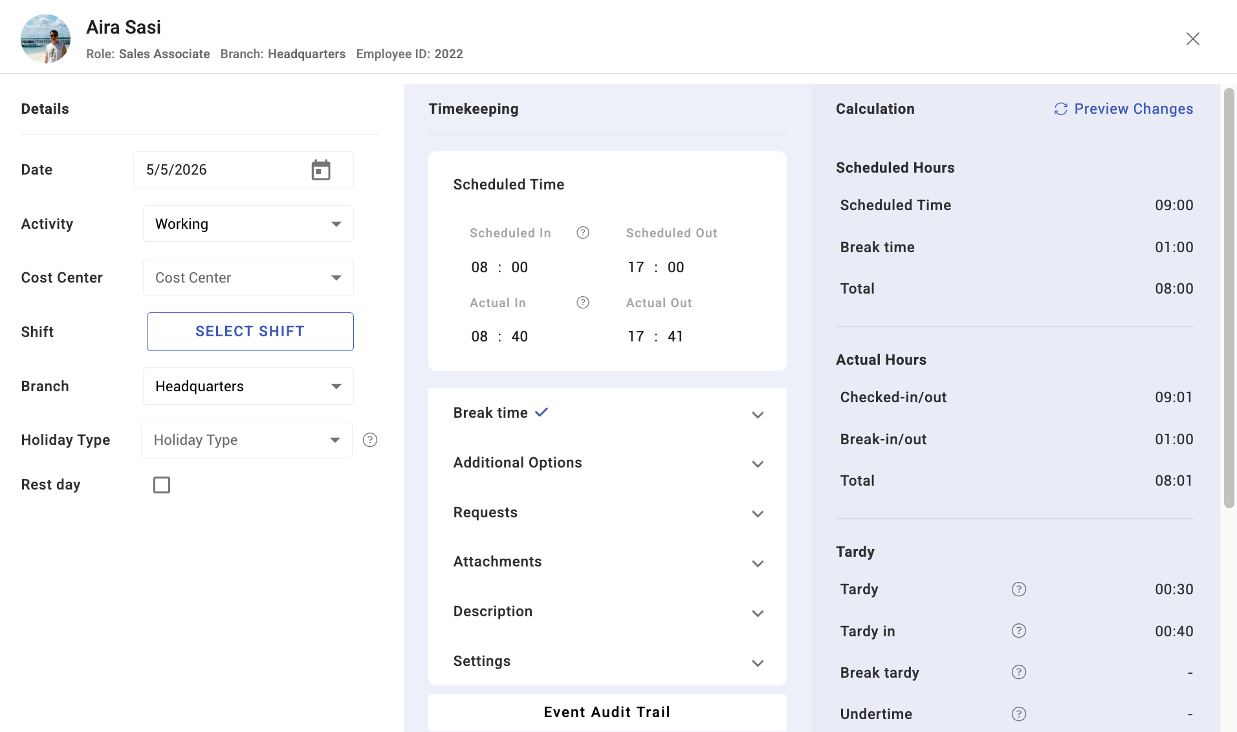1237x732 pixels.
Task: Open the Activity dropdown showing Working
Action: [x=248, y=224]
